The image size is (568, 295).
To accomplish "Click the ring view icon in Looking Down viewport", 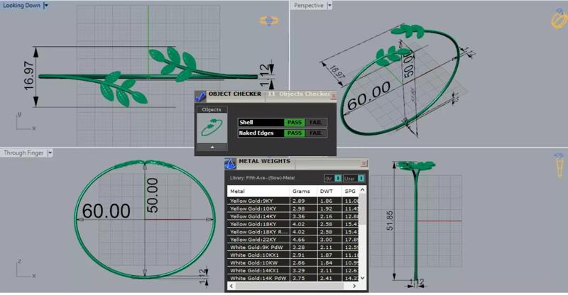I will [x=269, y=21].
